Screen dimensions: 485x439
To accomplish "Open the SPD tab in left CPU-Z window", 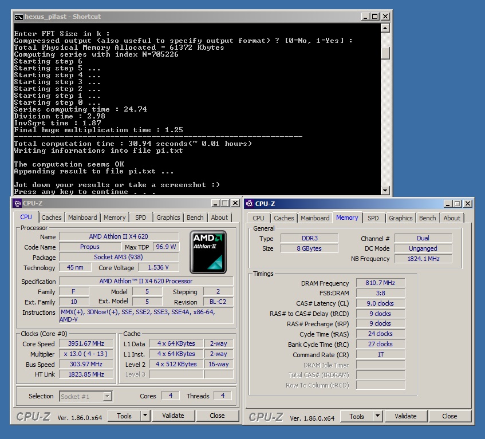I will point(141,217).
